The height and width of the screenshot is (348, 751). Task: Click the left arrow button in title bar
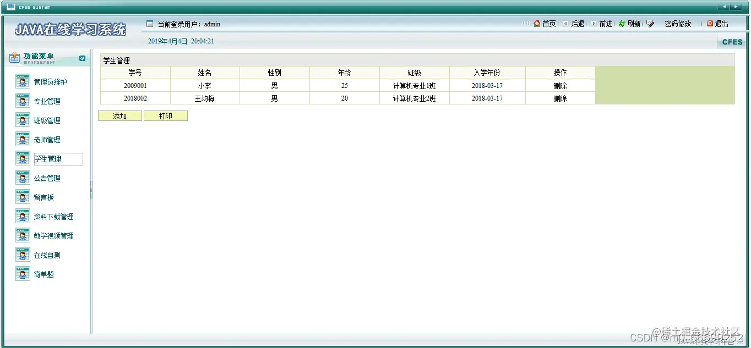[724, 7]
